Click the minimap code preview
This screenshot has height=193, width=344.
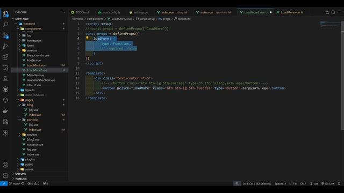330,24
